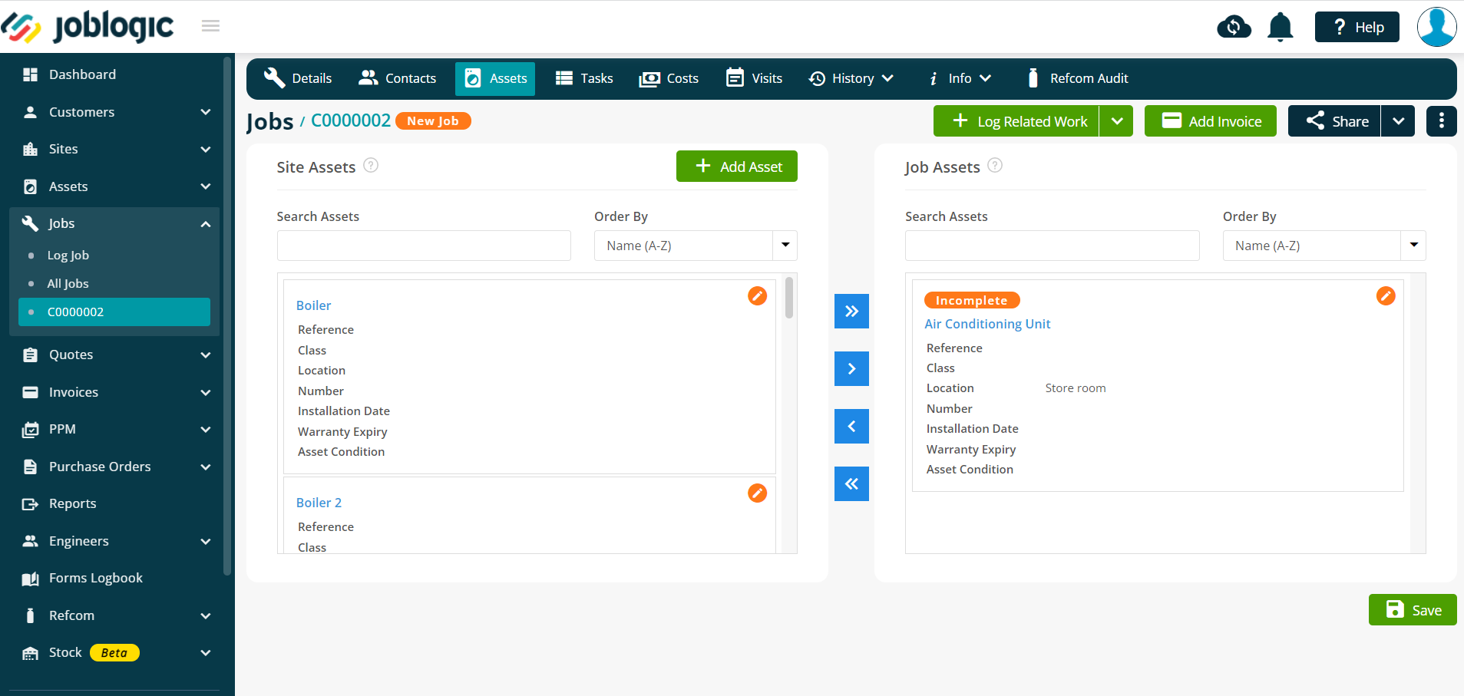Image resolution: width=1464 pixels, height=696 pixels.
Task: Open the three-dot more options menu
Action: 1441,120
